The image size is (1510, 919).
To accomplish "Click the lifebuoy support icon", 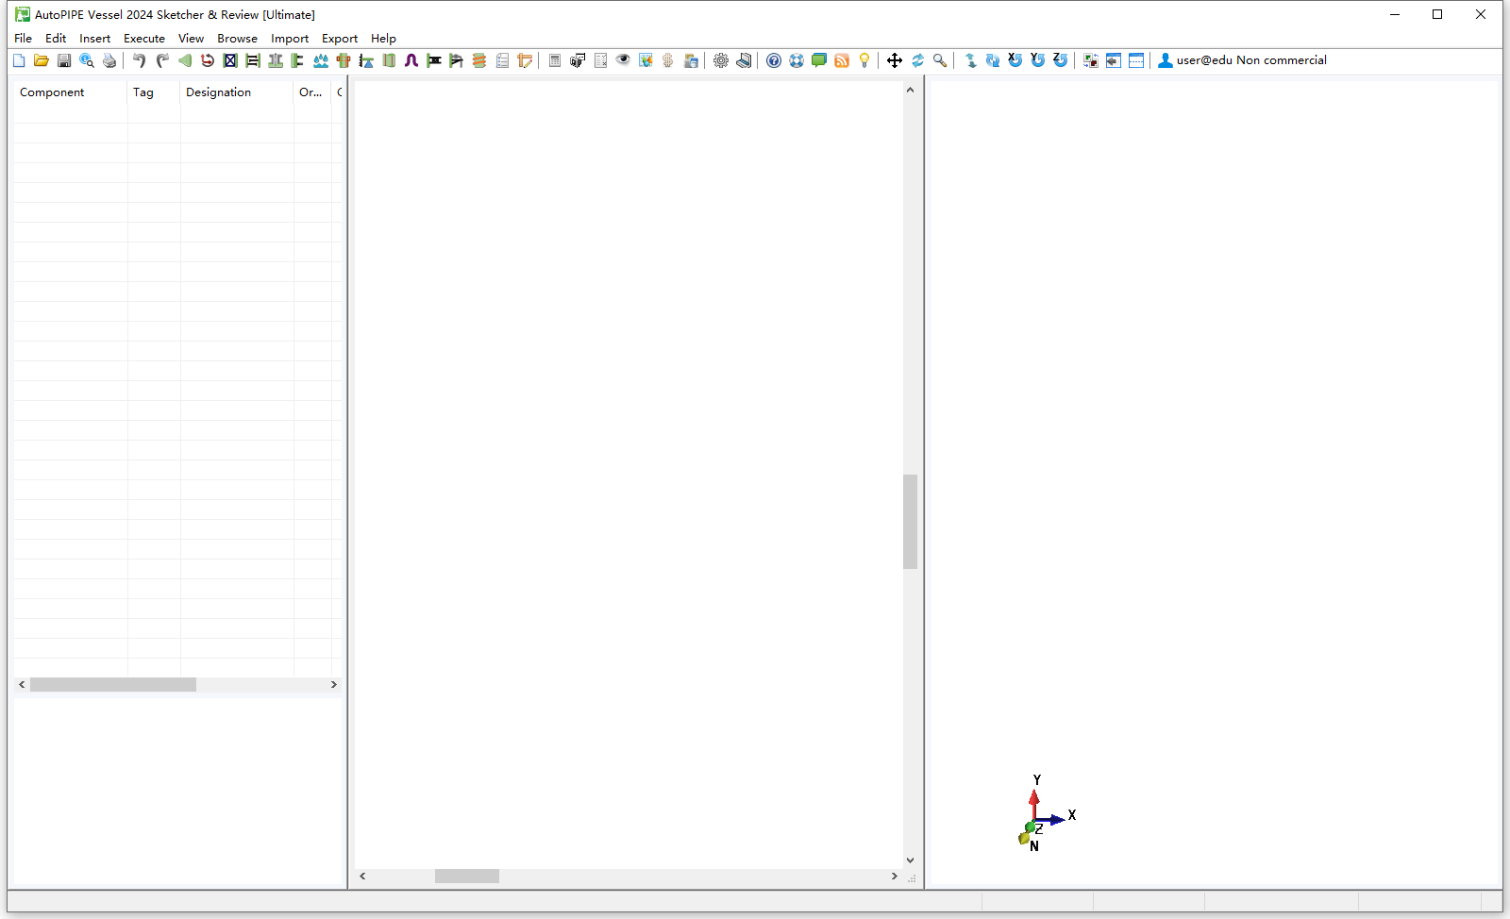I will tap(797, 60).
